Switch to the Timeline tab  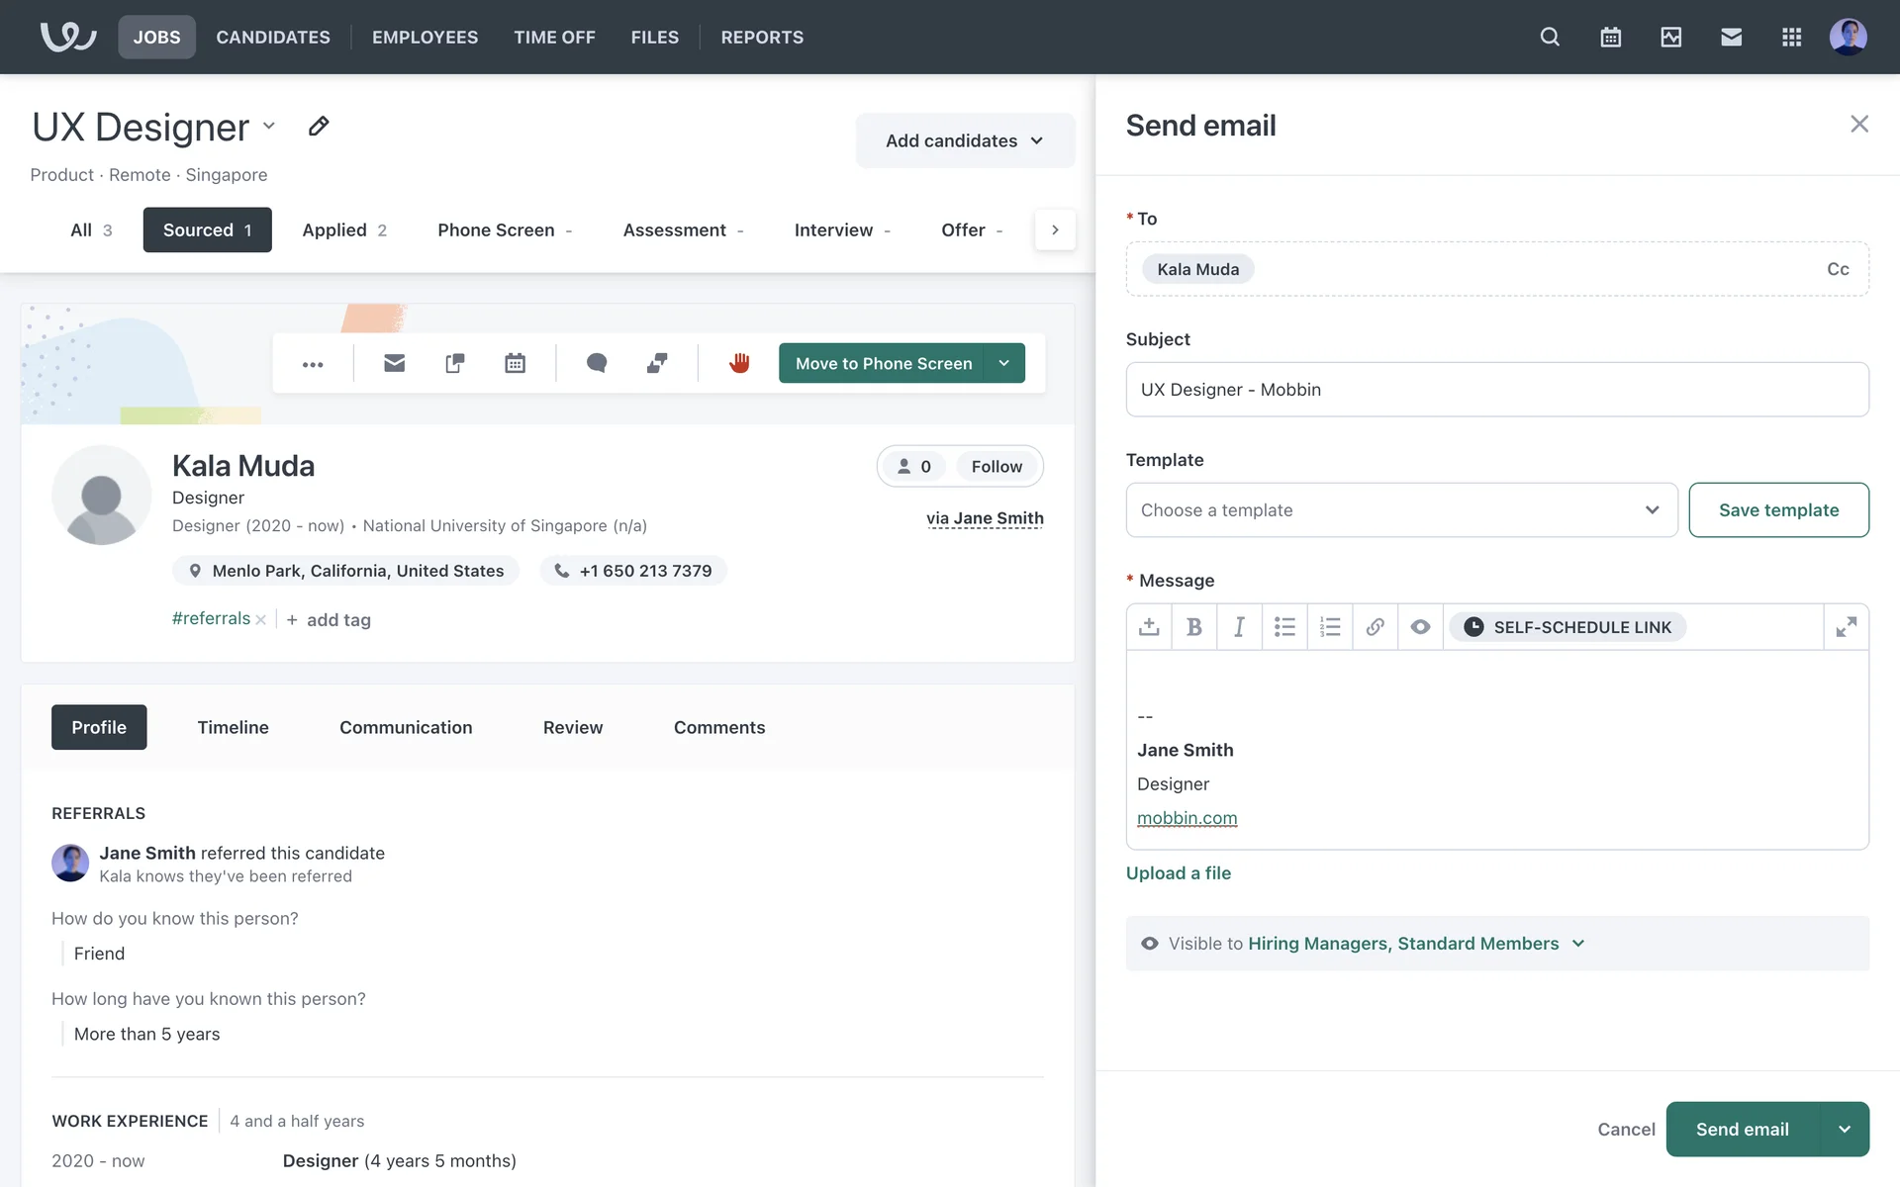233,727
